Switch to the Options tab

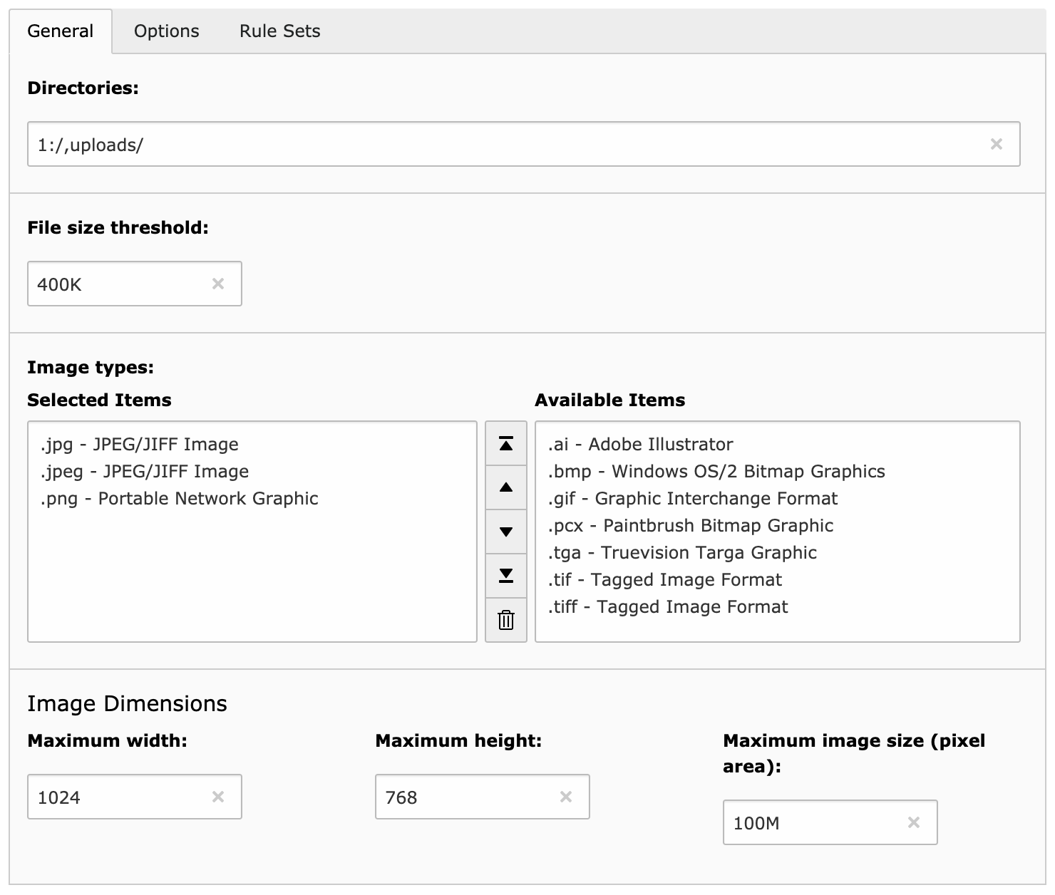[166, 31]
